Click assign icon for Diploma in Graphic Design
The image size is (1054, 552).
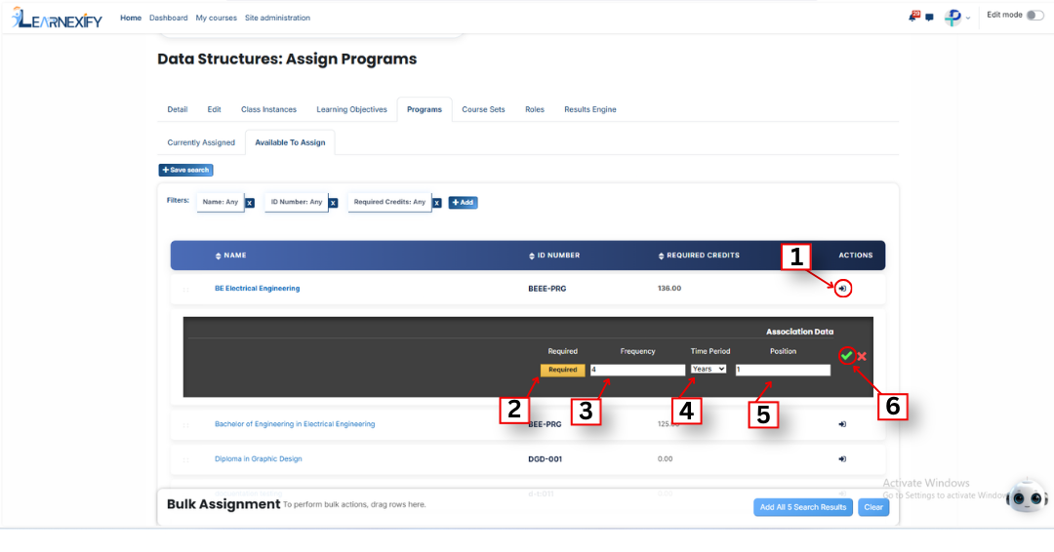pos(842,459)
